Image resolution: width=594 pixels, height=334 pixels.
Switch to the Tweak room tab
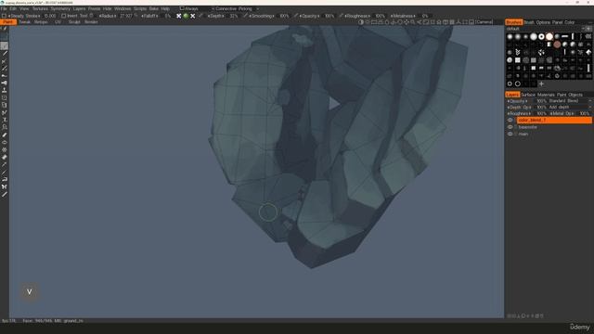click(25, 22)
